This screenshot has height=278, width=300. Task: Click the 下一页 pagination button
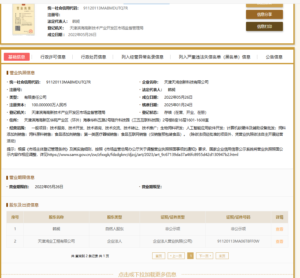pyautogui.click(x=205, y=256)
